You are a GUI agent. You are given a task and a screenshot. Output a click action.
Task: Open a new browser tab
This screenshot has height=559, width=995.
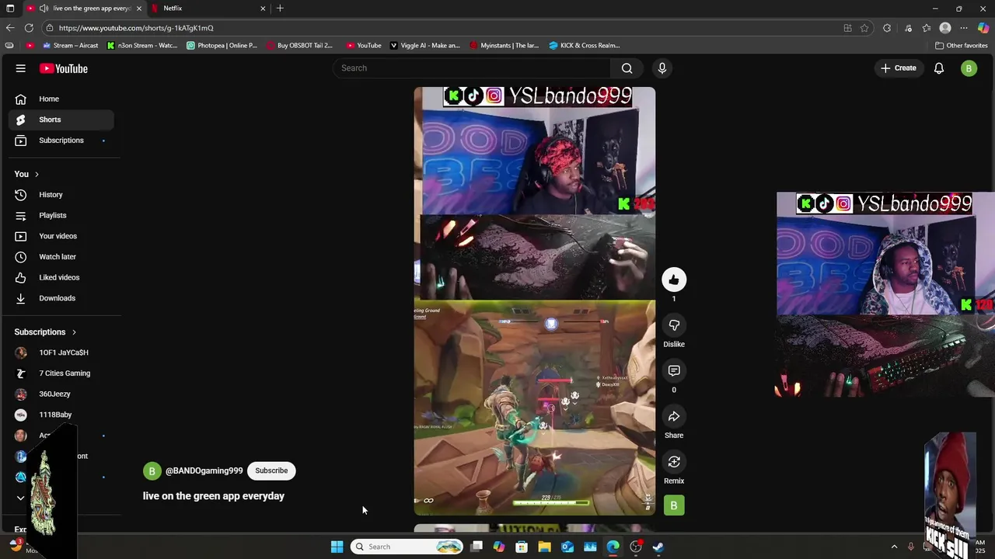point(280,9)
